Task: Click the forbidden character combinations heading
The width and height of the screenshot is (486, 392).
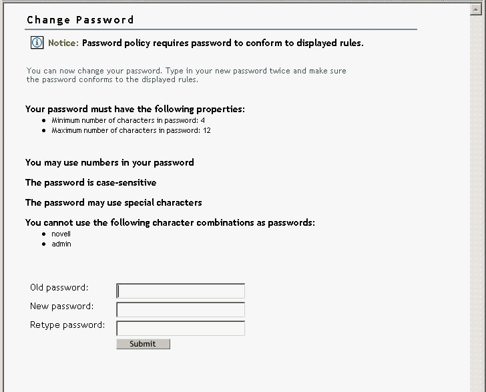Action: pos(170,222)
